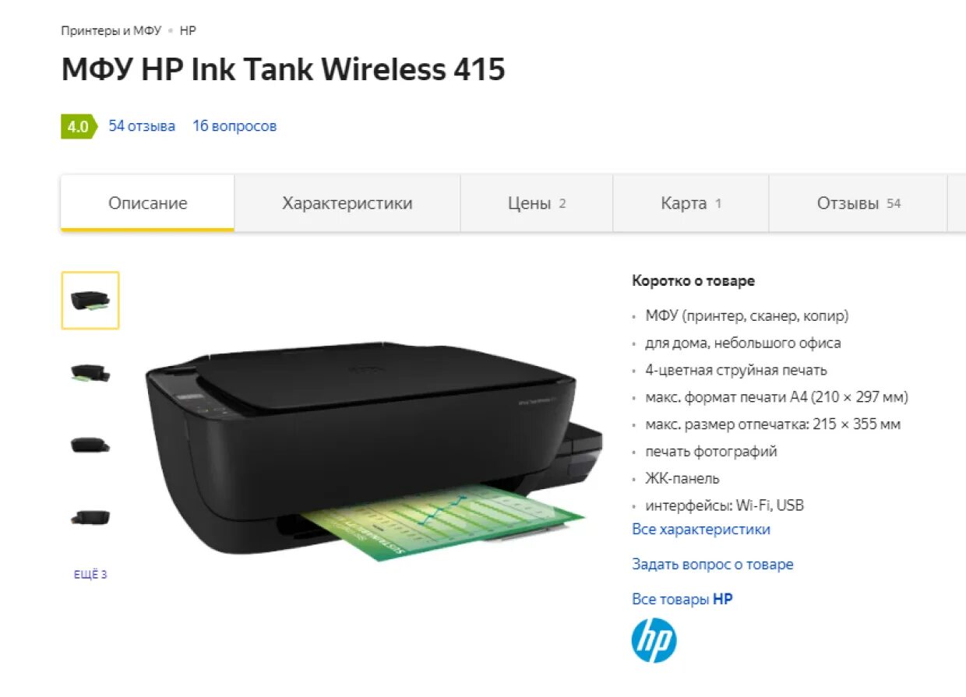Select the fourth printer thumbnail
Viewport: 966px width, 697px height.
pos(90,517)
